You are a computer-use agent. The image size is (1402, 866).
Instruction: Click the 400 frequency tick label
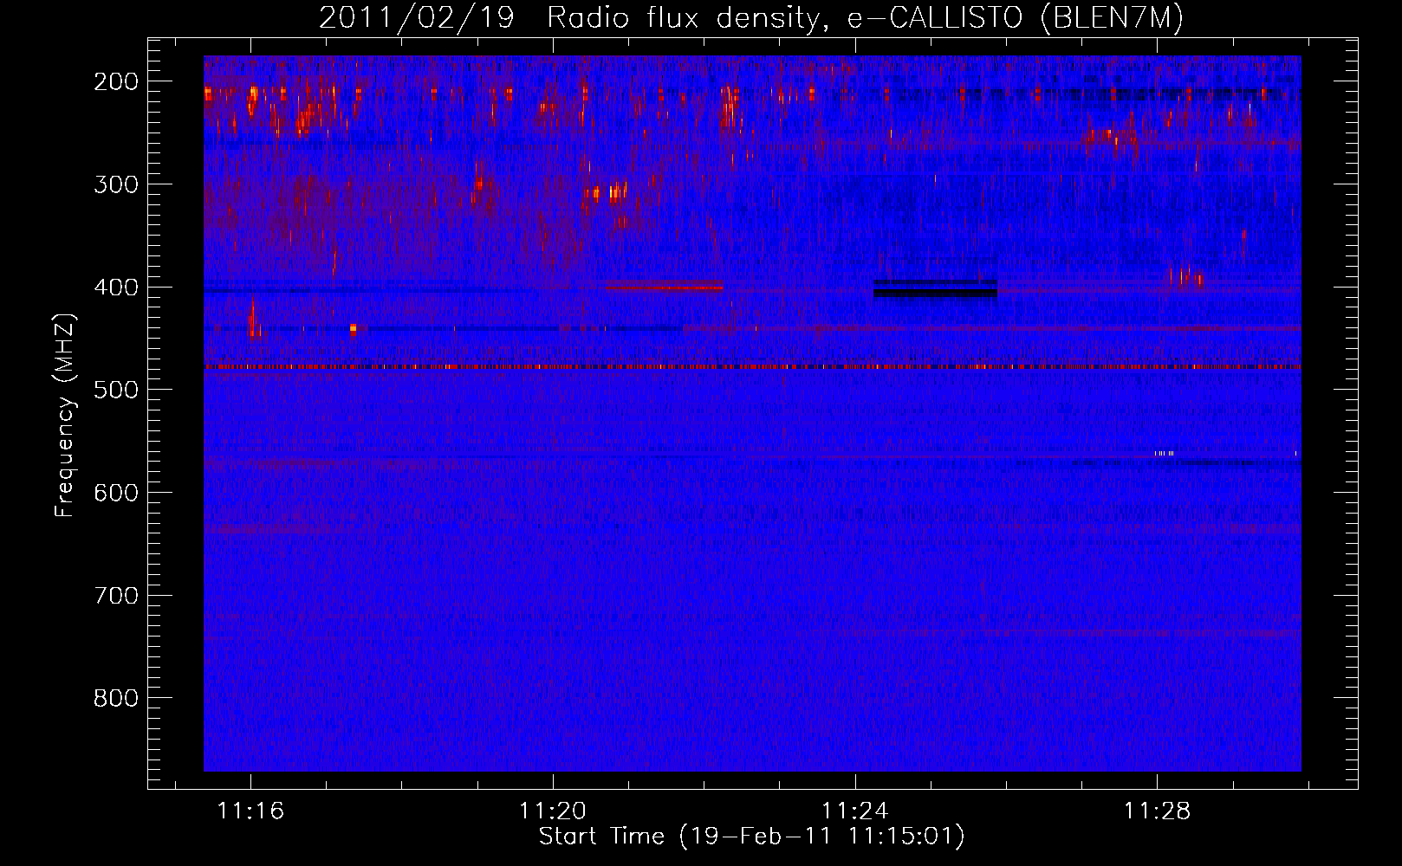point(116,288)
